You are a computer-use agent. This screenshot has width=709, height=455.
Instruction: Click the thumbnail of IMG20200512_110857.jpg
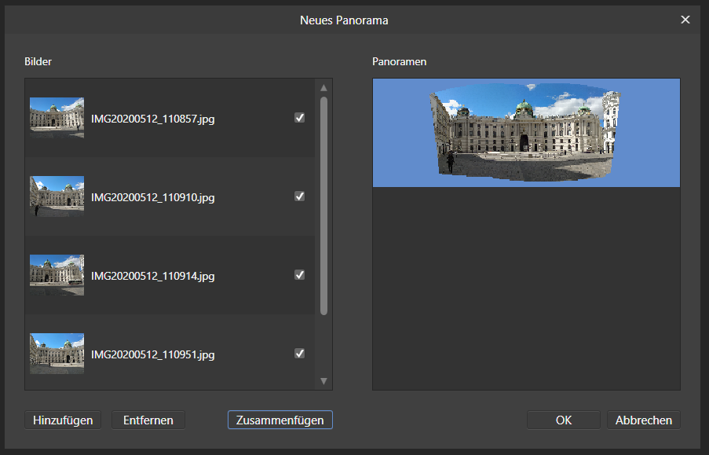click(57, 118)
